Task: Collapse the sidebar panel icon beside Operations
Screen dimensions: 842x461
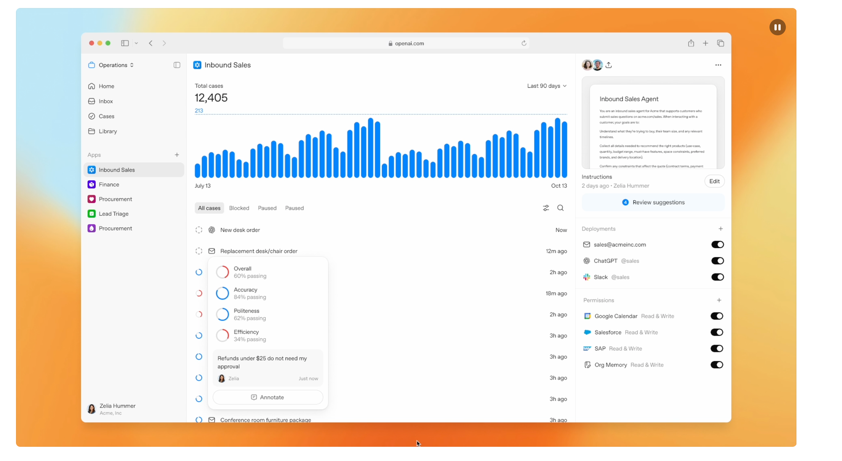Action: point(177,65)
